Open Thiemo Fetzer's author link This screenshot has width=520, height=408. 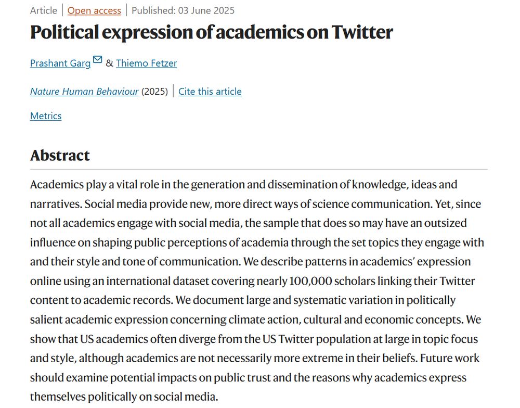click(x=146, y=63)
